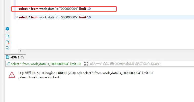The width and height of the screenshot is (194, 102).
Task: Click the limit value 10 in the second query
Action: (x=89, y=17)
